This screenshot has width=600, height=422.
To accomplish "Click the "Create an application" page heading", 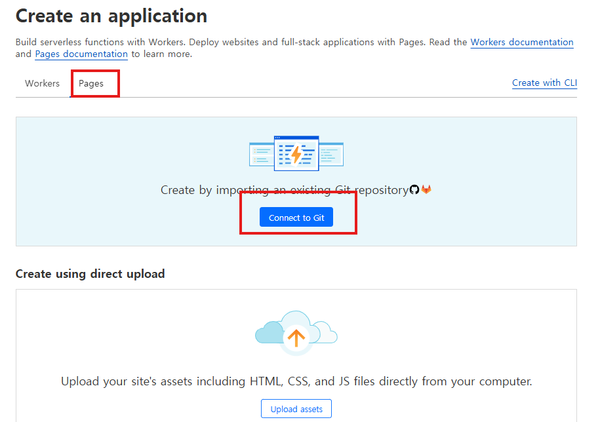I will [111, 16].
